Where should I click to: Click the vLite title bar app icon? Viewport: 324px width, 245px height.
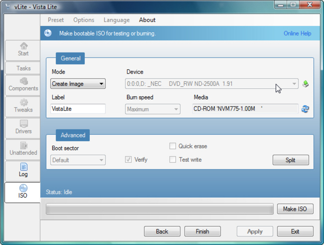8,7
